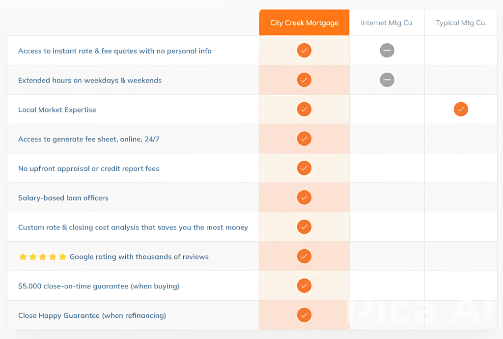
Task: Select the Internet Mtg Co. column header
Action: pos(387,23)
